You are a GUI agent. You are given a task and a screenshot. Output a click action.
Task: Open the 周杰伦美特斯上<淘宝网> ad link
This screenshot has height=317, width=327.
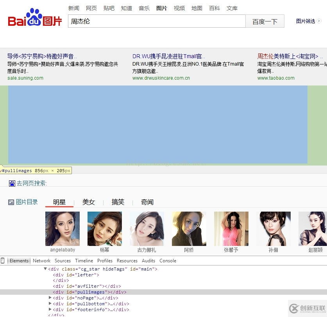tap(290, 56)
